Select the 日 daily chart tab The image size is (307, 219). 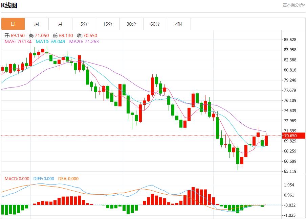pyautogui.click(x=13, y=24)
